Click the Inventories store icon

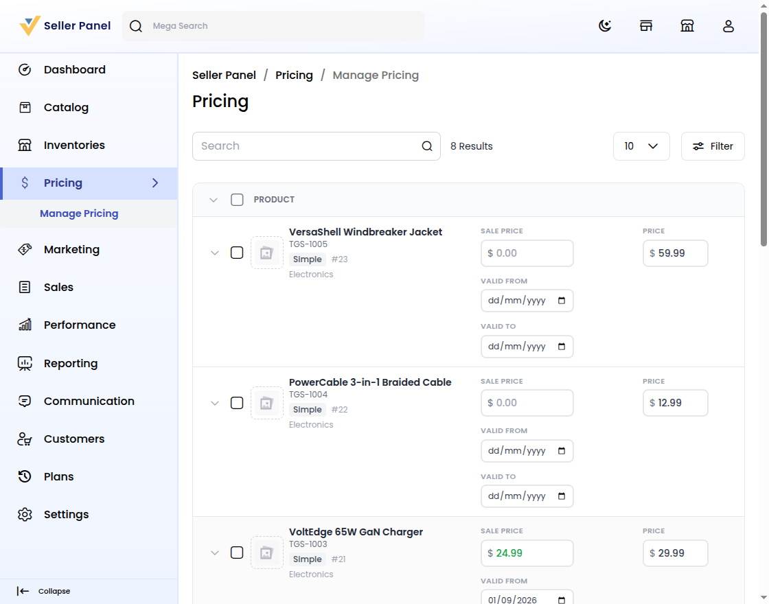click(25, 145)
